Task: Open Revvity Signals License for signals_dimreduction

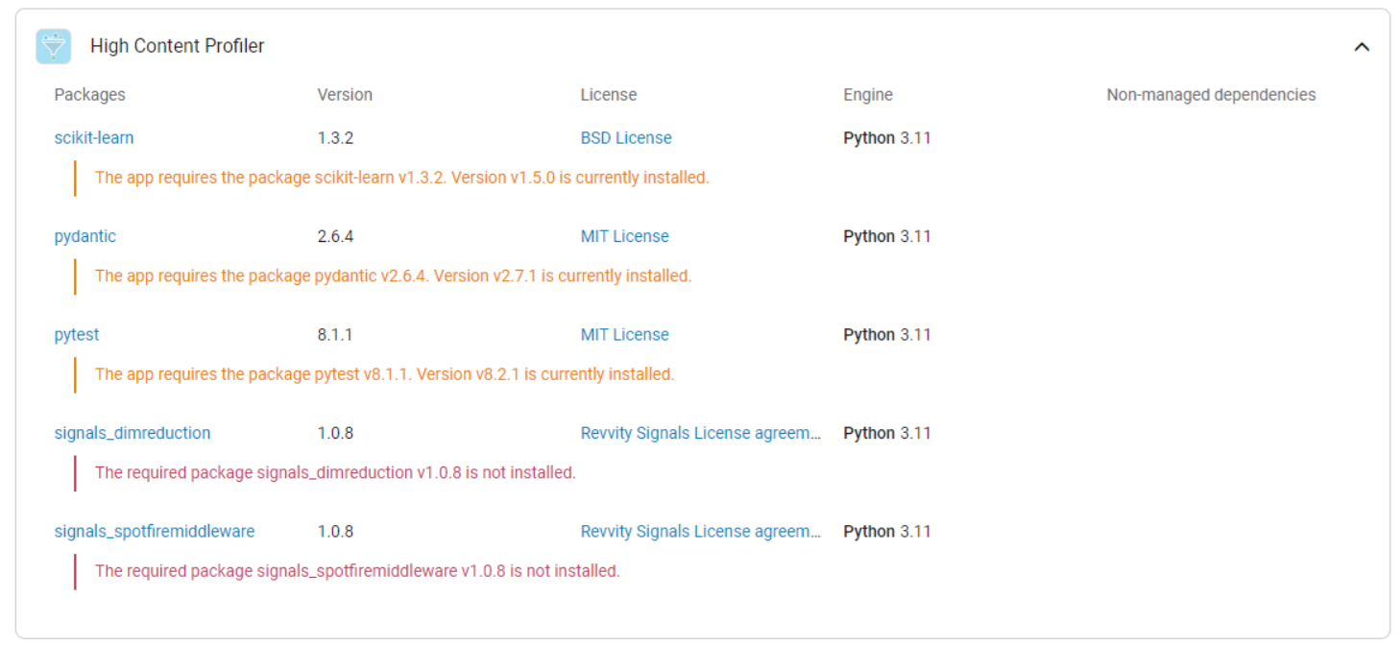Action: pyautogui.click(x=701, y=433)
